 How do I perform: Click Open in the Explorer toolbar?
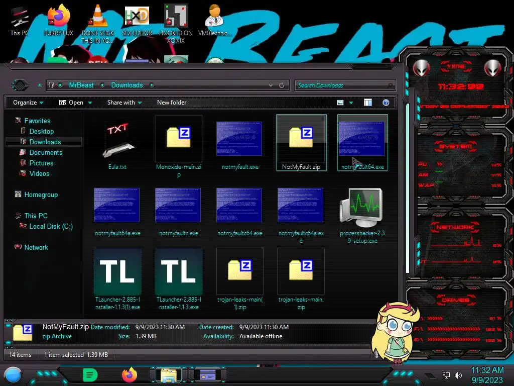pyautogui.click(x=71, y=103)
